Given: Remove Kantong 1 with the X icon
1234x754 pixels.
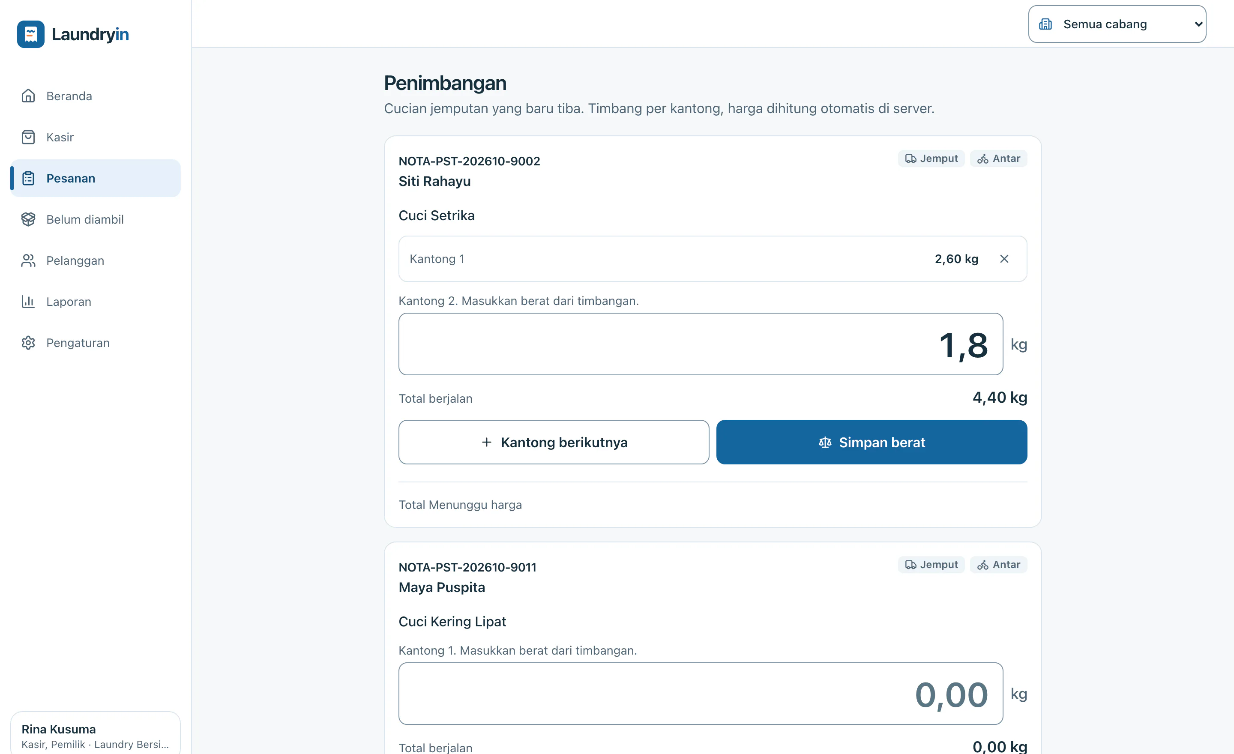Looking at the screenshot, I should pos(1004,259).
